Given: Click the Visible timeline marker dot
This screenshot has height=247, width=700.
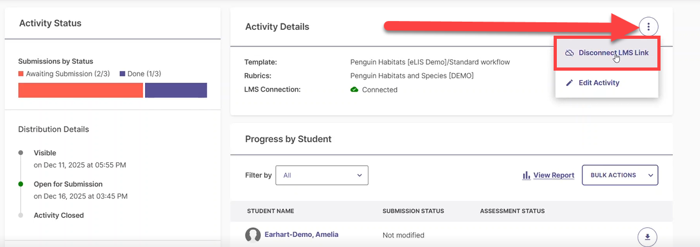Looking at the screenshot, I should [20, 153].
